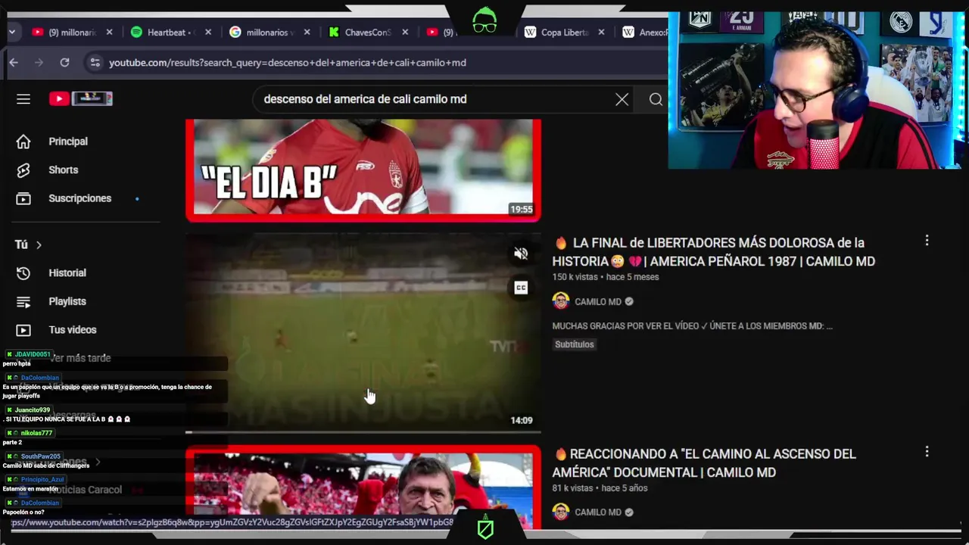Open the LA FINAL de LIBERTADORES video title
The height and width of the screenshot is (545, 969).
pyautogui.click(x=715, y=252)
